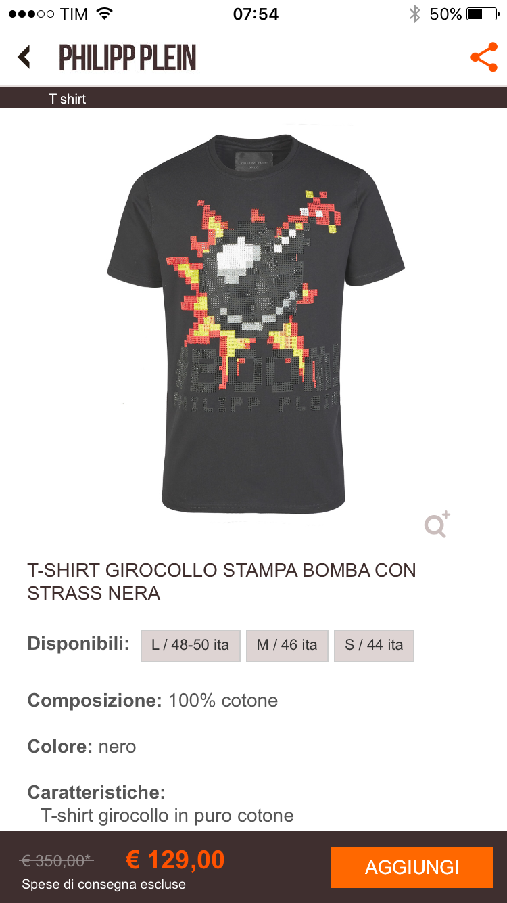This screenshot has height=903, width=507.
Task: Open the orange share icon
Action: click(x=484, y=58)
